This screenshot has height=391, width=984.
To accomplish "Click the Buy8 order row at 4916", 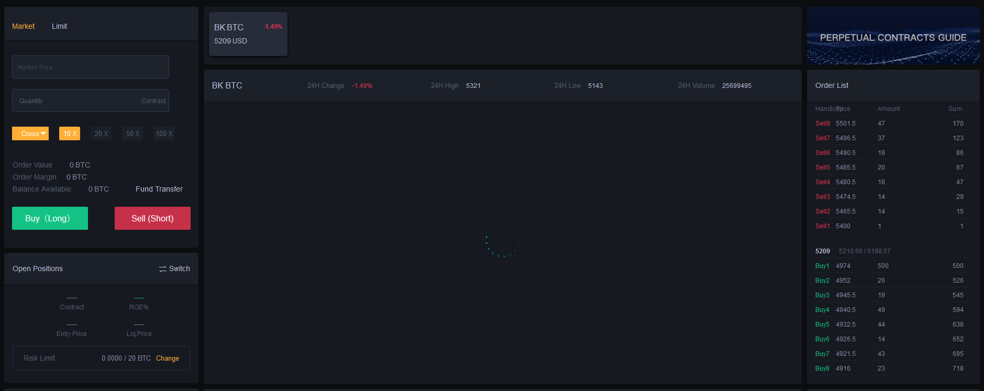I will pyautogui.click(x=889, y=368).
